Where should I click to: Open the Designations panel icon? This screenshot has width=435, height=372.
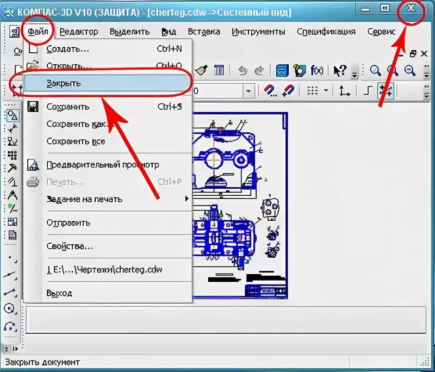pos(13,141)
